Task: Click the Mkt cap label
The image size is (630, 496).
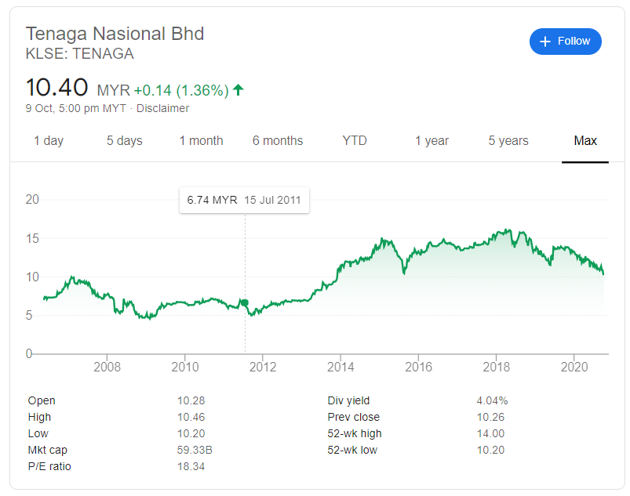Action: (x=47, y=451)
